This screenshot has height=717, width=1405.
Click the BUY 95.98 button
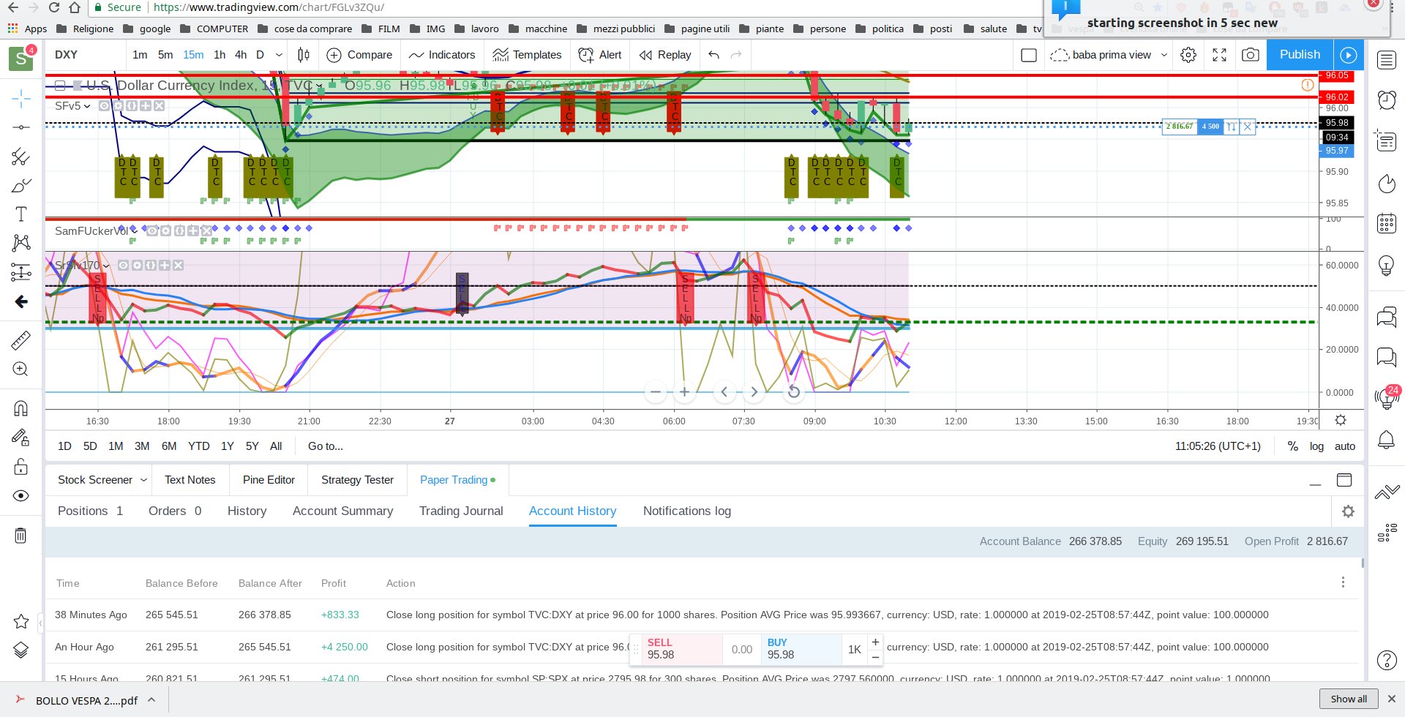click(x=801, y=649)
